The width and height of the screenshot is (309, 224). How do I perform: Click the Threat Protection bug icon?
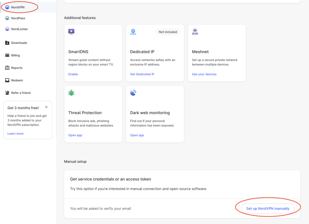tap(71, 93)
